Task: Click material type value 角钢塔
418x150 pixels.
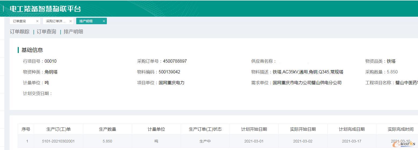Action: coord(51,72)
